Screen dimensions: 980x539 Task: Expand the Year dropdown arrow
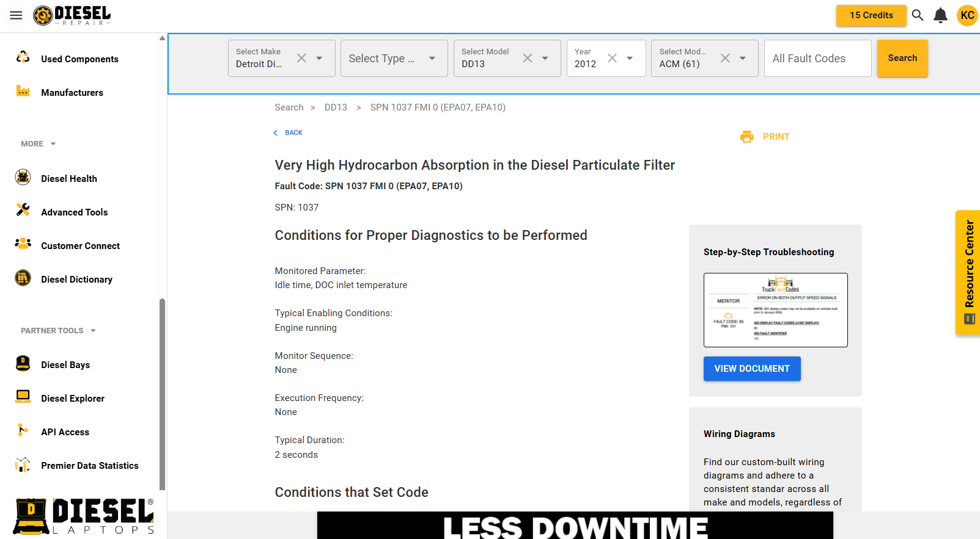click(630, 58)
